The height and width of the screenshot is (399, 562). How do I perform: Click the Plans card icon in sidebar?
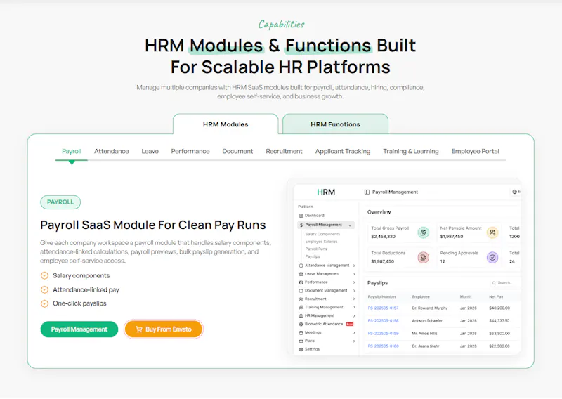[x=301, y=341]
